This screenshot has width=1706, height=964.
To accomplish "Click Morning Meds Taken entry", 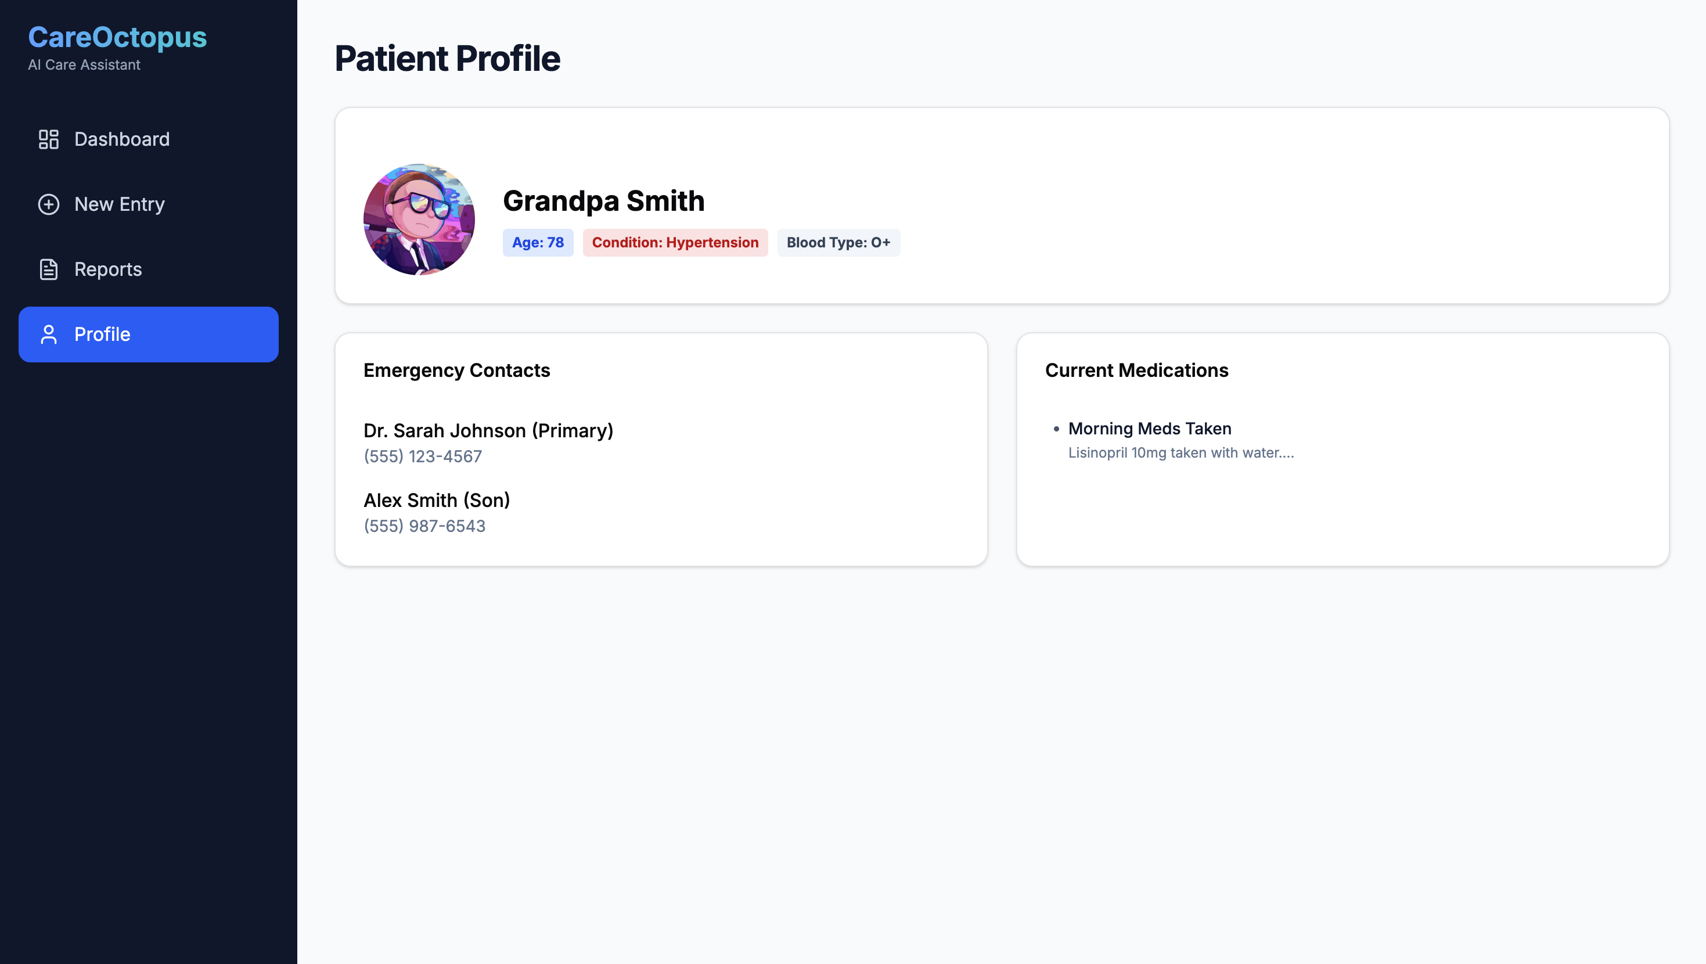I will (x=1149, y=429).
